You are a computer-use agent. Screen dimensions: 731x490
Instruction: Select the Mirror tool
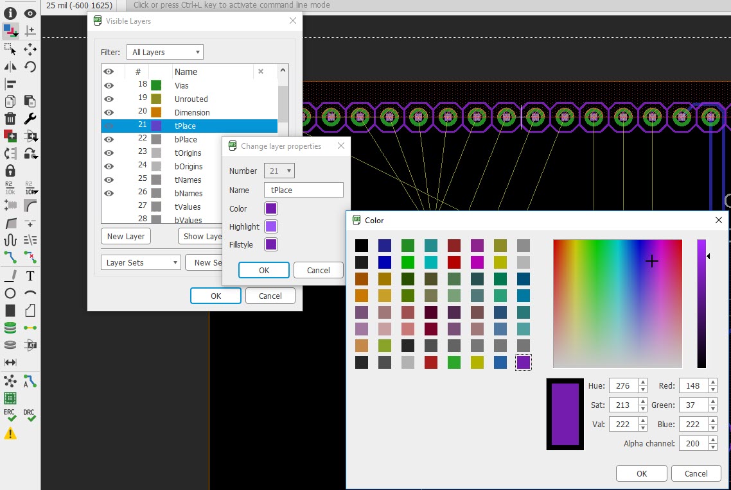(x=10, y=67)
